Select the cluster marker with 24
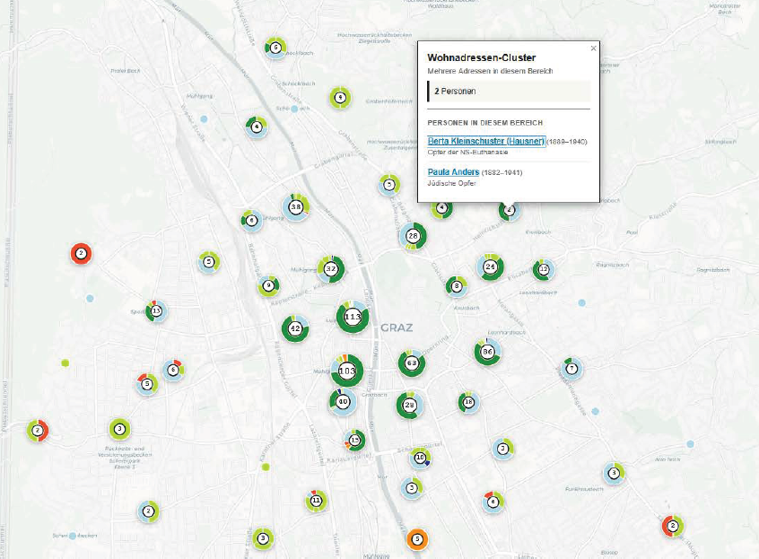The height and width of the screenshot is (559, 759). 490,266
